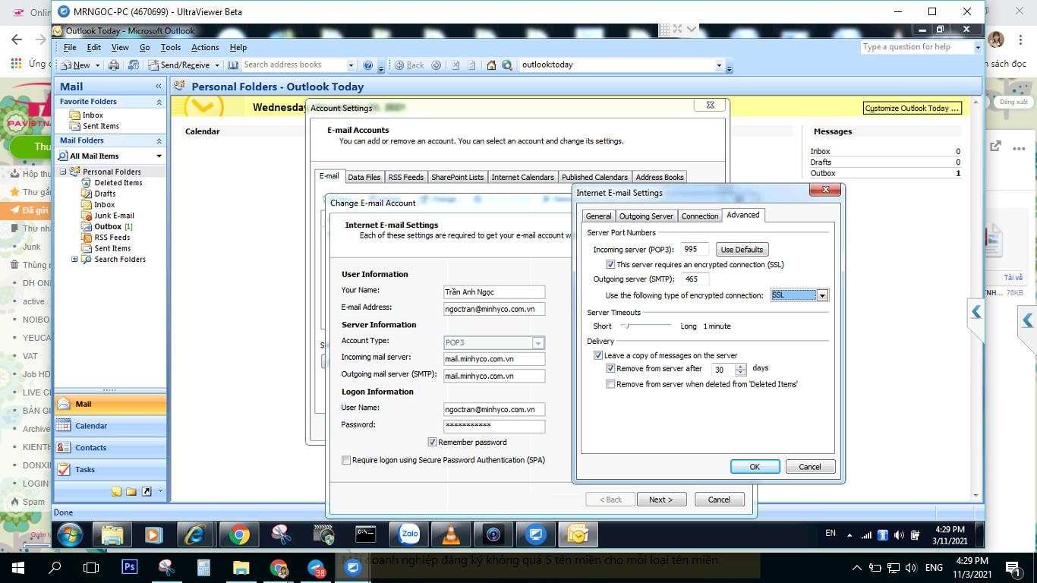
Task: Switch to Data Files tab in Account Settings
Action: point(364,177)
